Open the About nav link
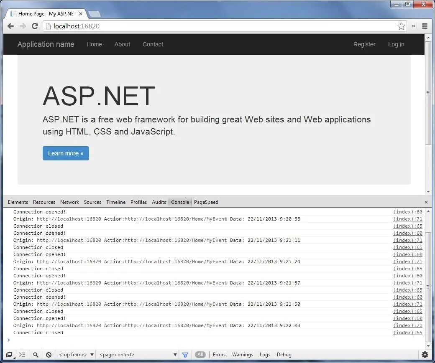This screenshot has height=363, width=435. click(x=122, y=44)
